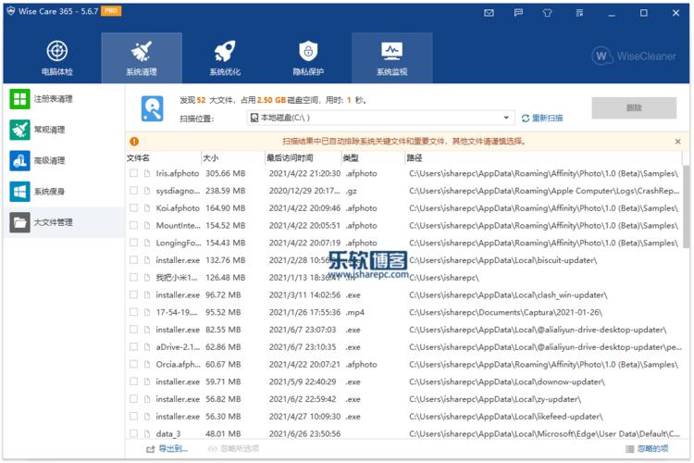The image size is (694, 463).
Task: Open the 系统优化 rocket tab
Action: (225, 58)
